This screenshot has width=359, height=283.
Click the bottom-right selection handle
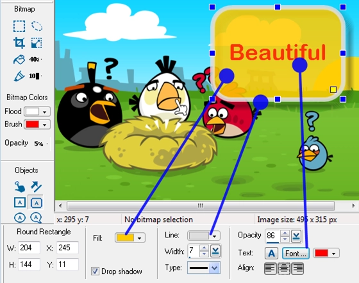pos(343,99)
